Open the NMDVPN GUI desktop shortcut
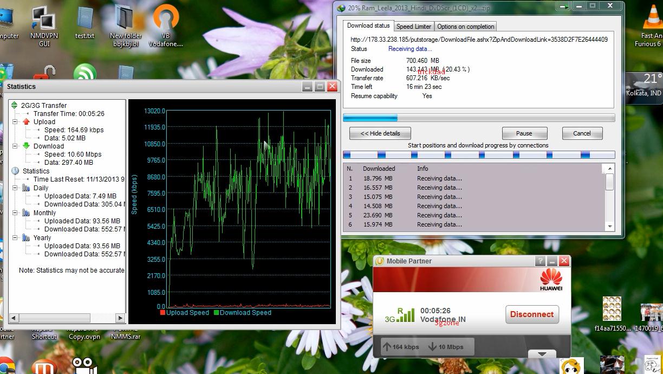This screenshot has width=663, height=374. [44, 26]
